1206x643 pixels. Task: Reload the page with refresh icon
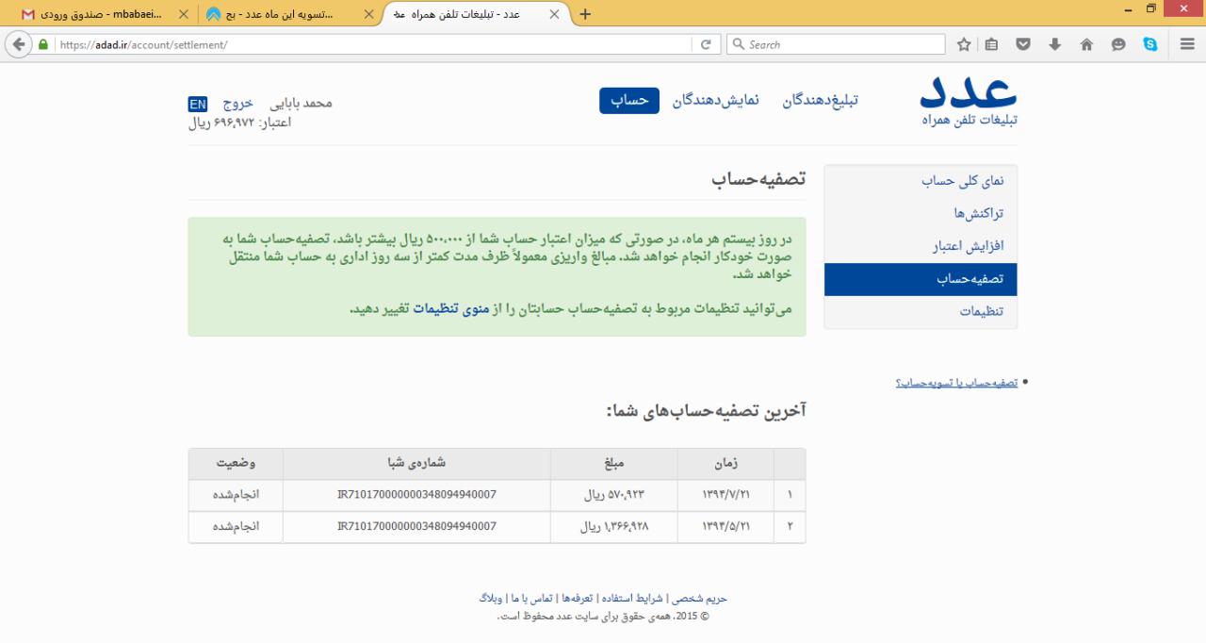pyautogui.click(x=705, y=44)
